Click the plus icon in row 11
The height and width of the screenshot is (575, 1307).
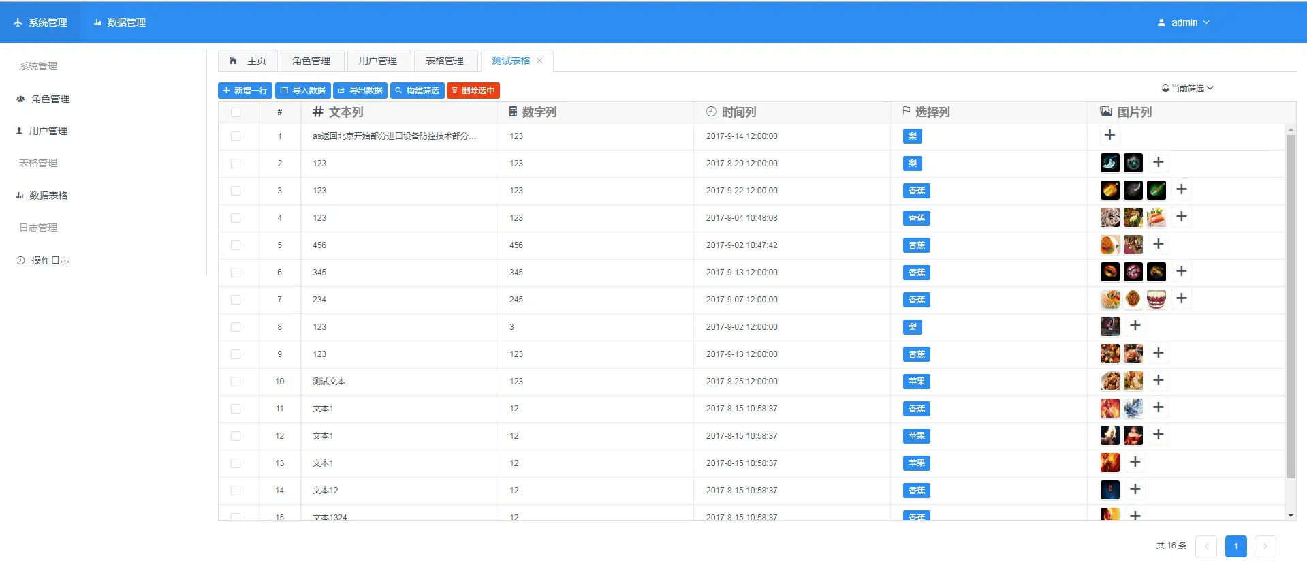click(x=1159, y=407)
